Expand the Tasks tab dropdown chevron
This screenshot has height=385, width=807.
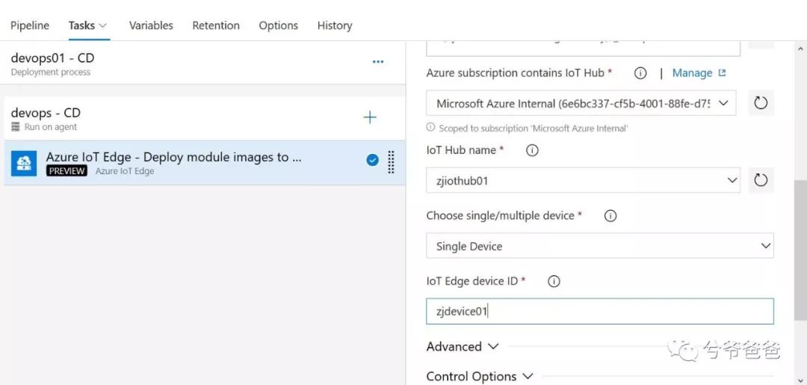tap(102, 25)
